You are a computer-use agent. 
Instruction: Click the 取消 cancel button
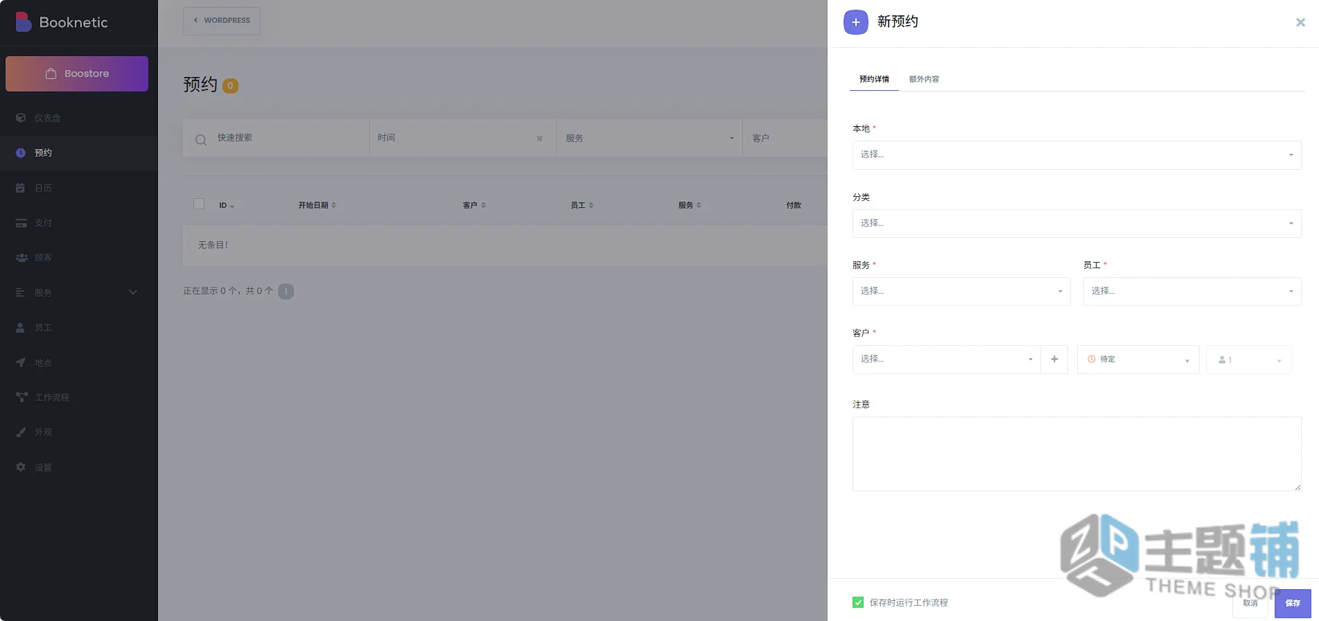pyautogui.click(x=1250, y=603)
